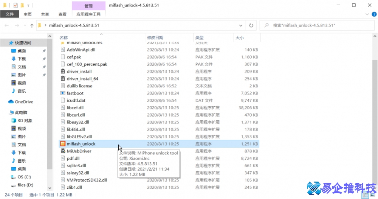Click the back navigation arrow
378x199 pixels.
pyautogui.click(x=7, y=26)
